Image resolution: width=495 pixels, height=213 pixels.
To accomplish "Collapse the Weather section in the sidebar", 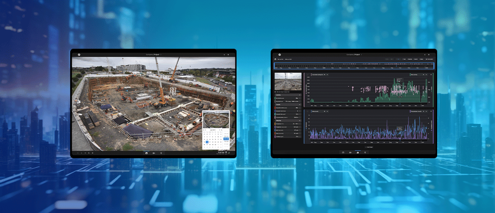I will coord(300,121).
